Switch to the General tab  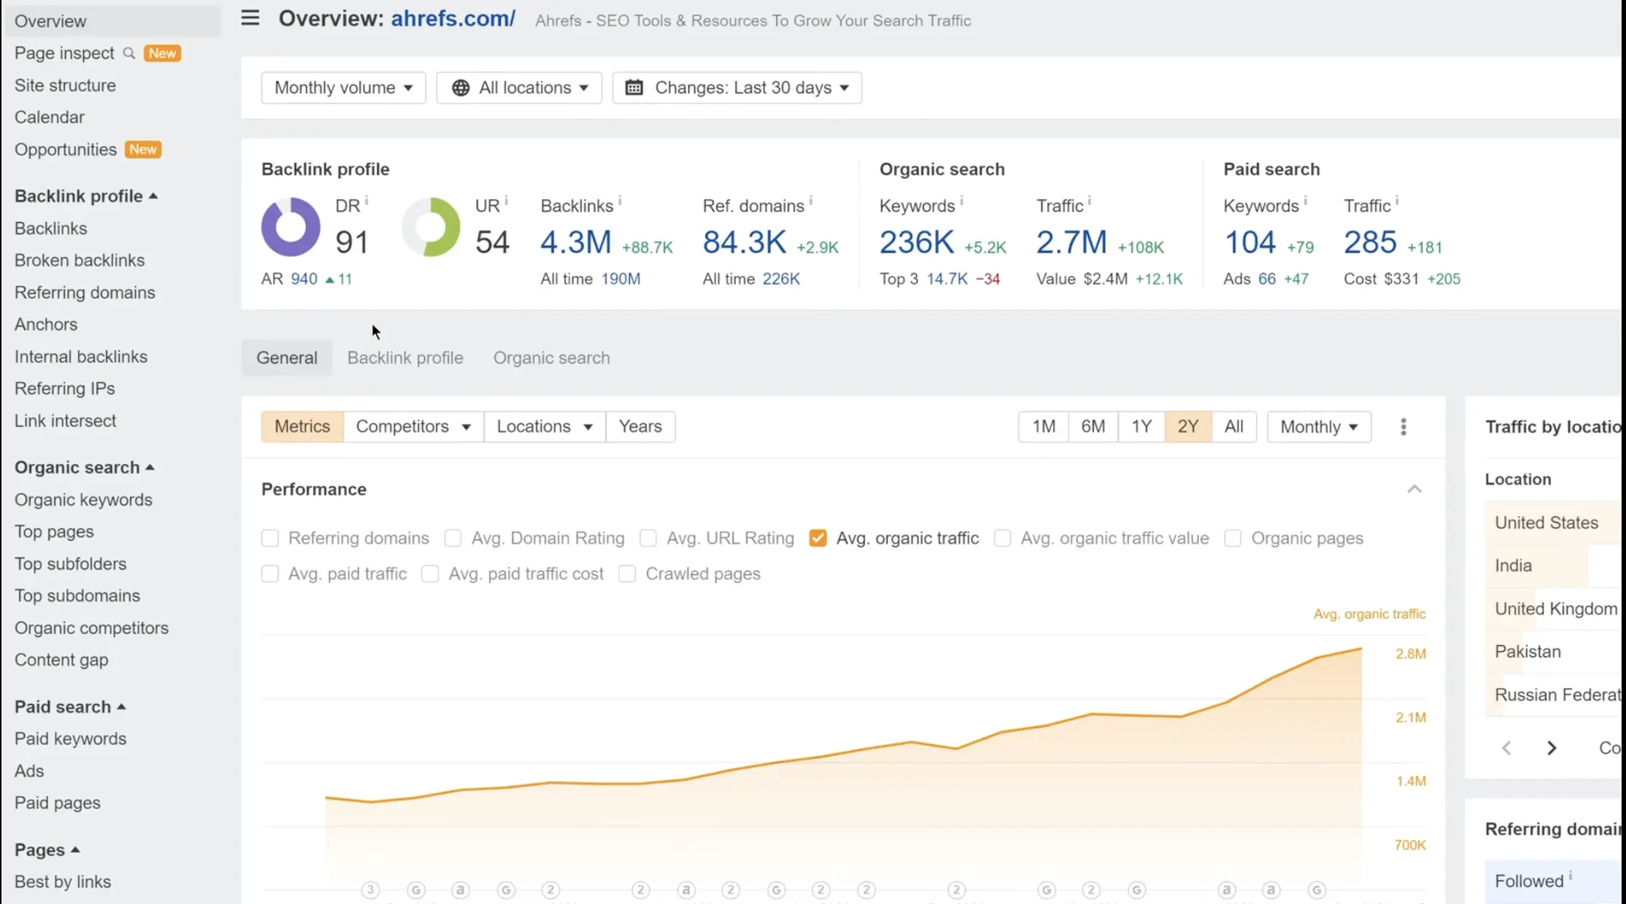[x=287, y=358]
